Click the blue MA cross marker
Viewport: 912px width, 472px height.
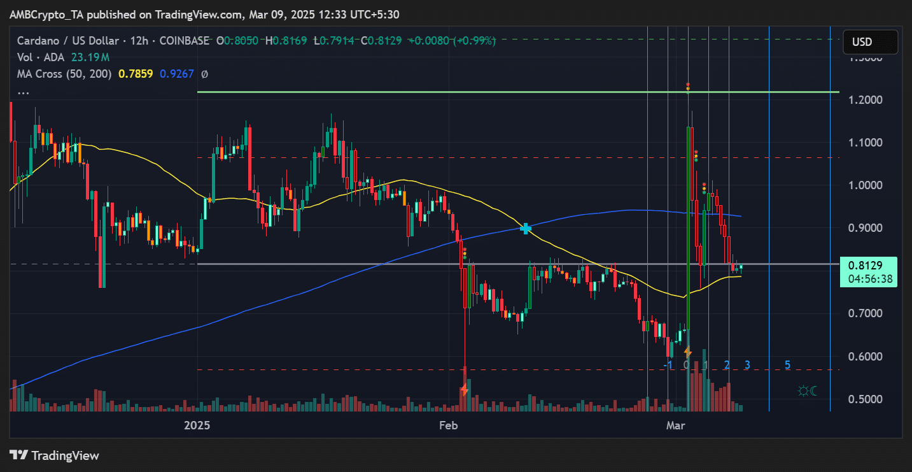(x=526, y=228)
